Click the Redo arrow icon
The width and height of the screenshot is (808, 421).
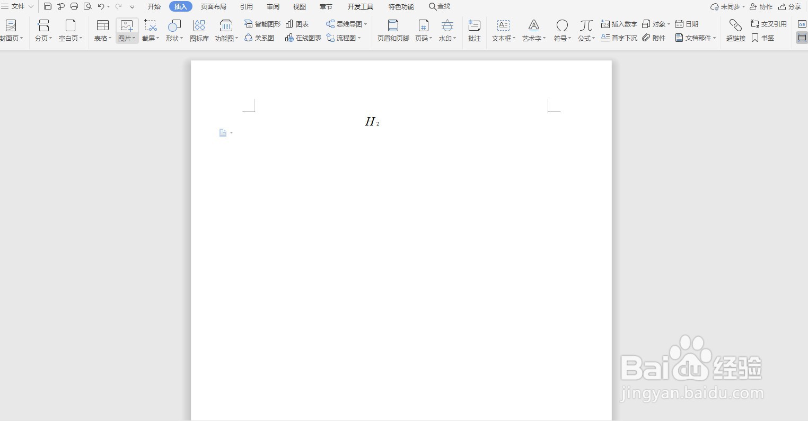[118, 6]
